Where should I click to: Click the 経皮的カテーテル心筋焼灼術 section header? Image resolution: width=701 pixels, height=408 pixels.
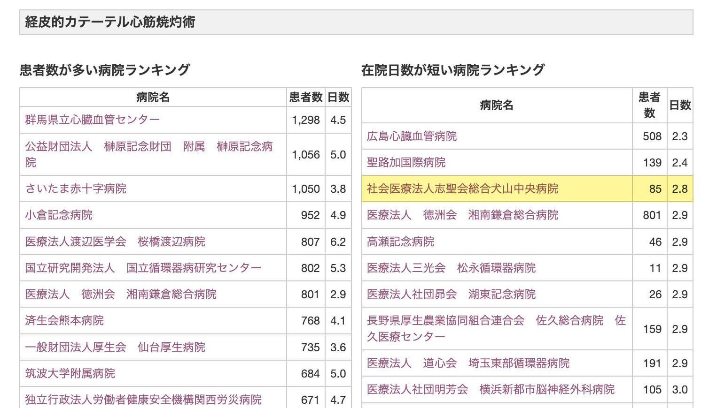click(x=356, y=22)
